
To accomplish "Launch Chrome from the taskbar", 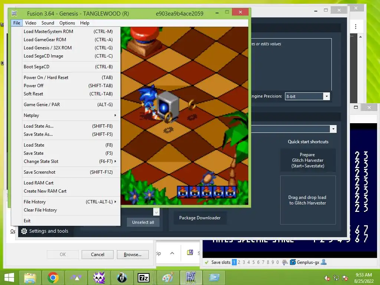I will pos(53,278).
